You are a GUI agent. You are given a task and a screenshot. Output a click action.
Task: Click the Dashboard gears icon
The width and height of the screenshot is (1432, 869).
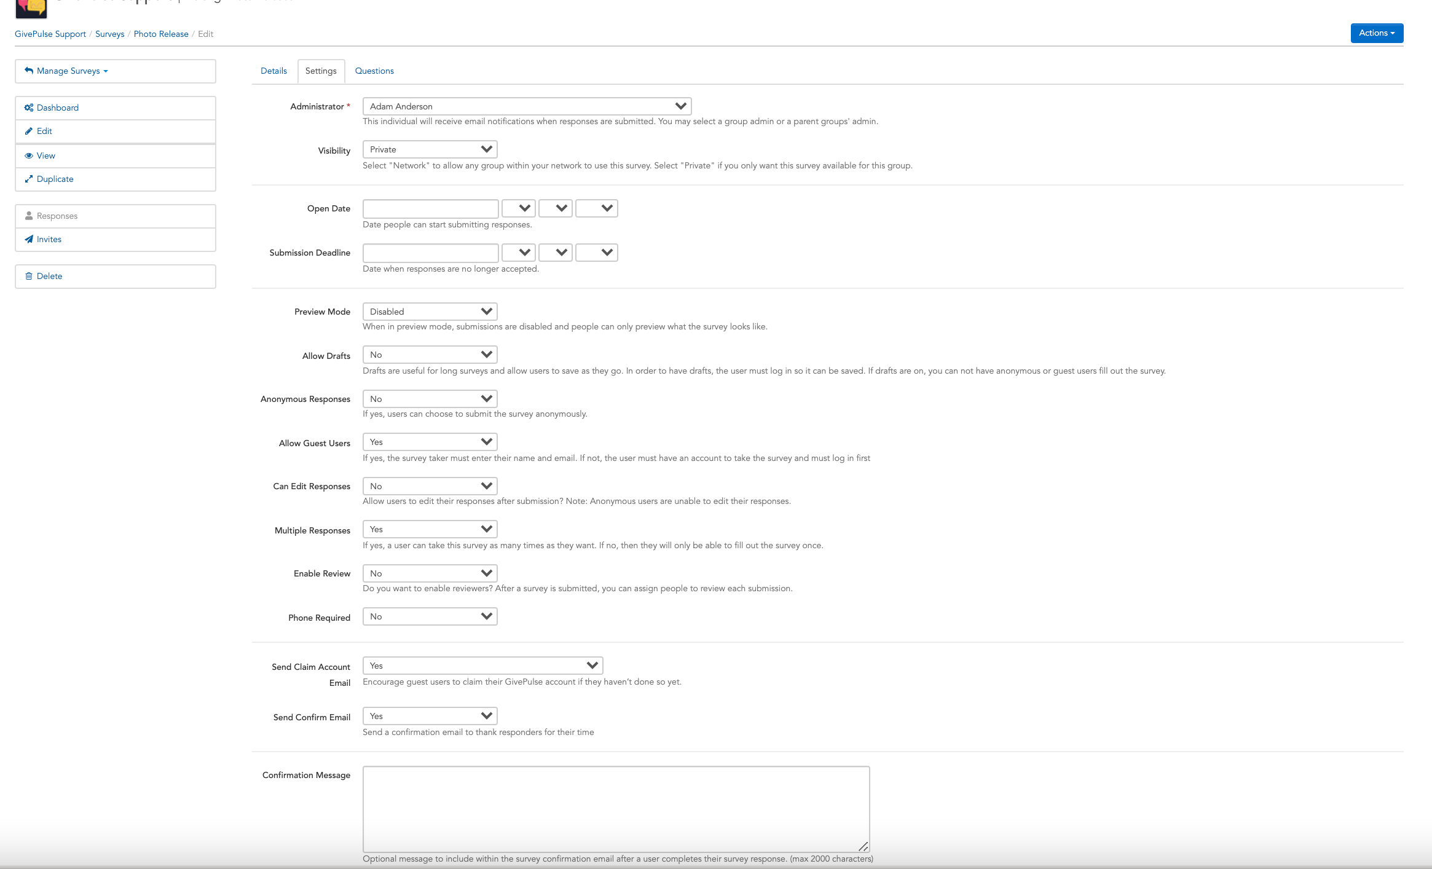(29, 108)
